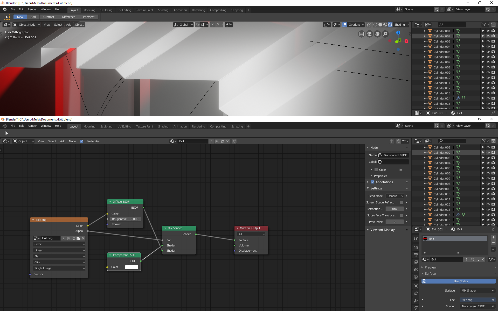Open the Object properties tab in the bottom window
Screen dimensions: 498x311
pyautogui.click(x=416, y=286)
